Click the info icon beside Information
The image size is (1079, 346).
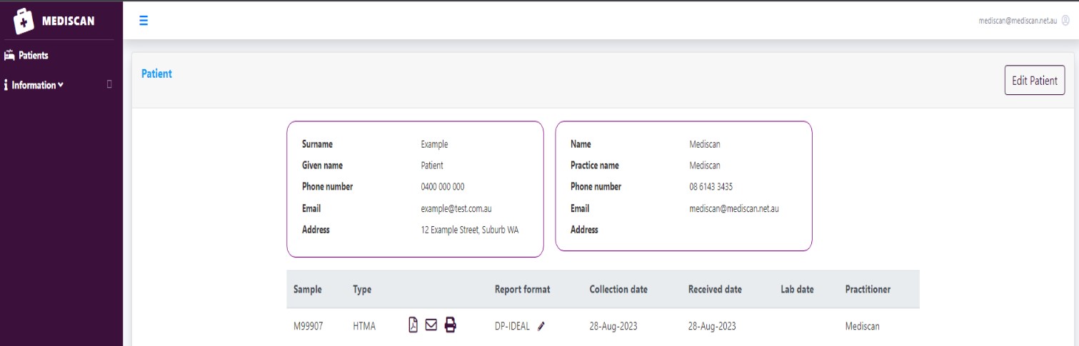pyautogui.click(x=6, y=85)
